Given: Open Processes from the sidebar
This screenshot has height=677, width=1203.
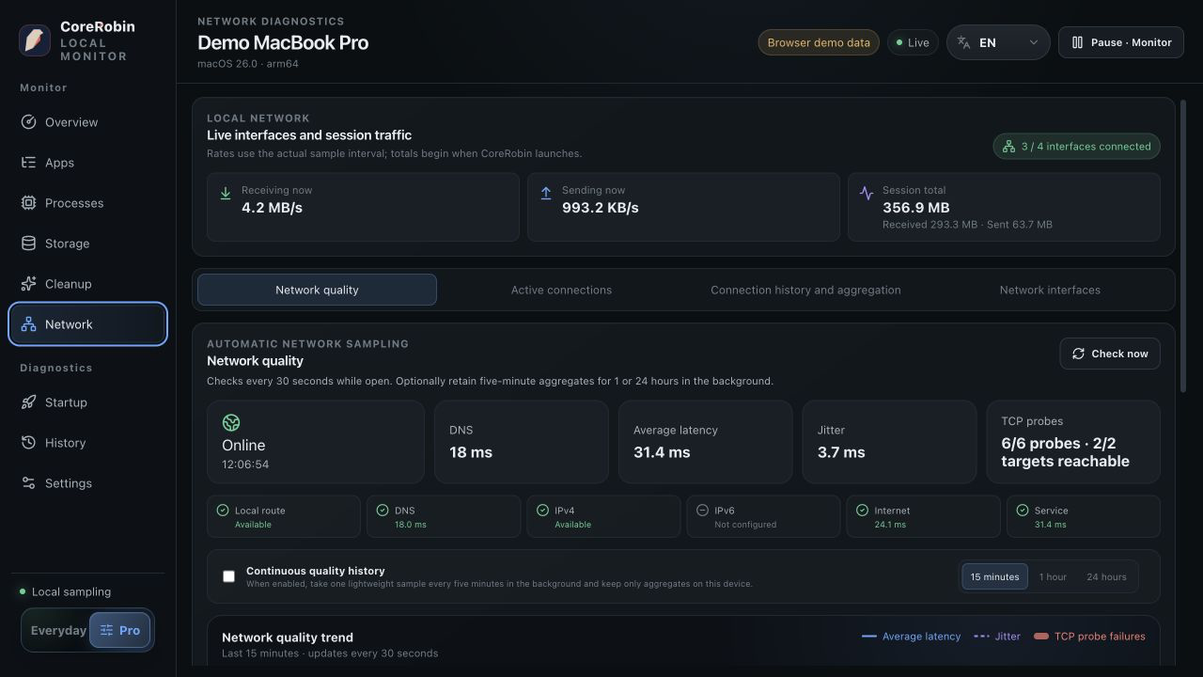Looking at the screenshot, I should coord(87,203).
